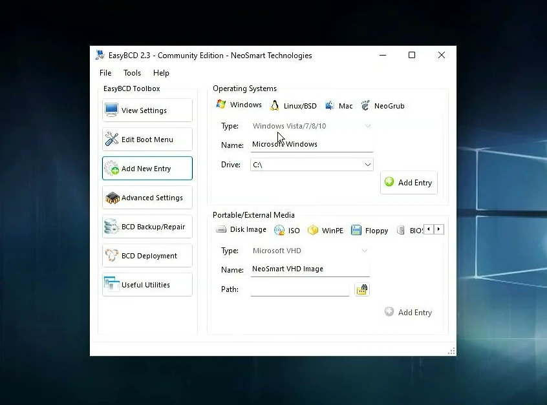
Task: Open the BCD Deployment section
Action: [x=147, y=256]
